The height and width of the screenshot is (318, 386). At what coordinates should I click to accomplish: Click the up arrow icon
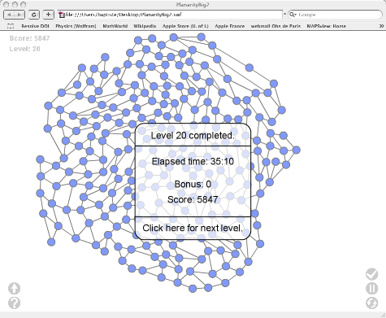coord(14,289)
